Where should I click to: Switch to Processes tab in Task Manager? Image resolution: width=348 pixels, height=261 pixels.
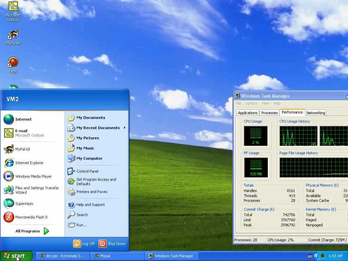pyautogui.click(x=269, y=113)
